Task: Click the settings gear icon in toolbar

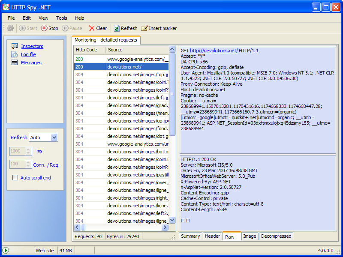Action: (10, 28)
